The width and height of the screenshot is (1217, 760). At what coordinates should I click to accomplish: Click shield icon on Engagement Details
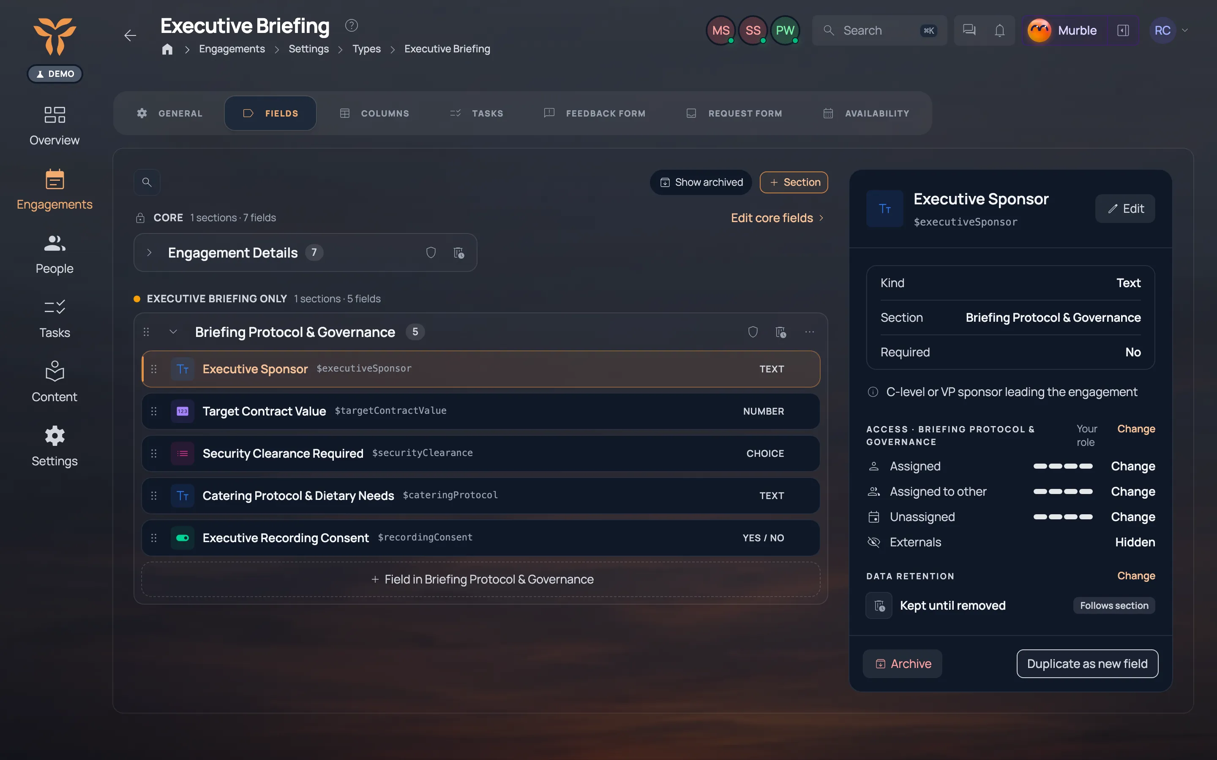click(x=431, y=252)
